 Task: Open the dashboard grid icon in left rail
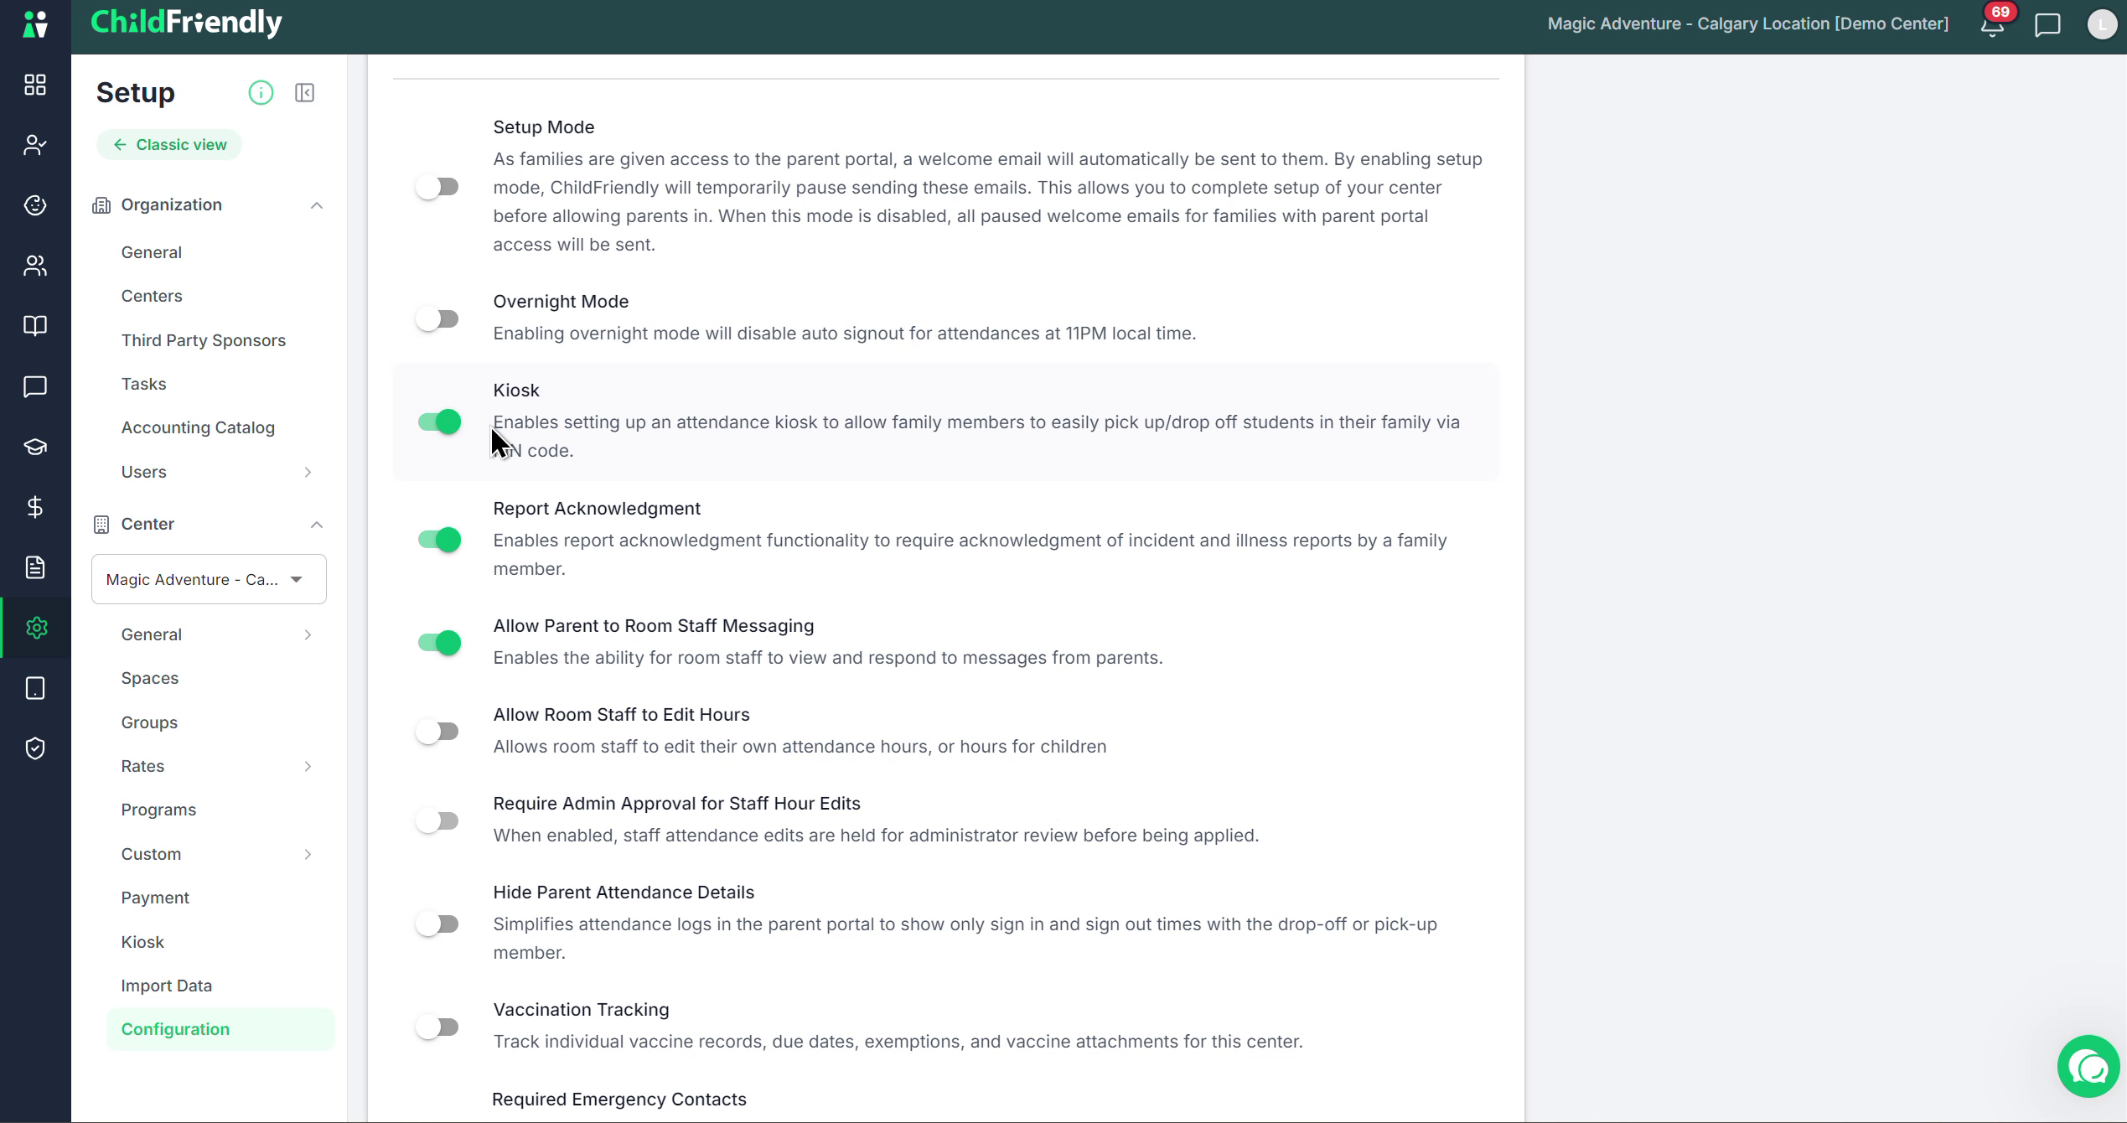(35, 85)
